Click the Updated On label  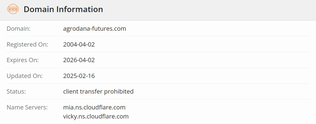[25, 76]
